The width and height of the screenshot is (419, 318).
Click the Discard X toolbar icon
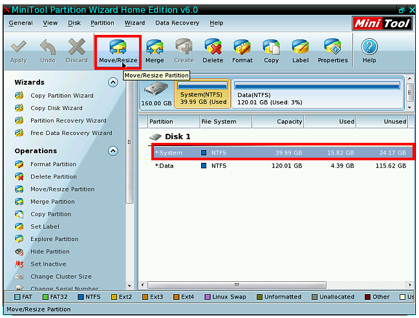[77, 51]
